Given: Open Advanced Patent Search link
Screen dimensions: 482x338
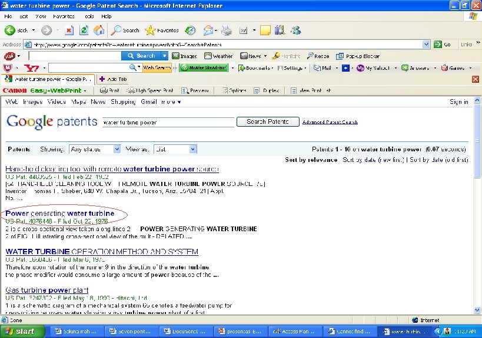Looking at the screenshot, I should pyautogui.click(x=330, y=122).
